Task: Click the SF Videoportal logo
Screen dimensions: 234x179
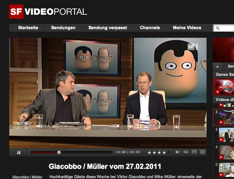Action: click(x=48, y=12)
